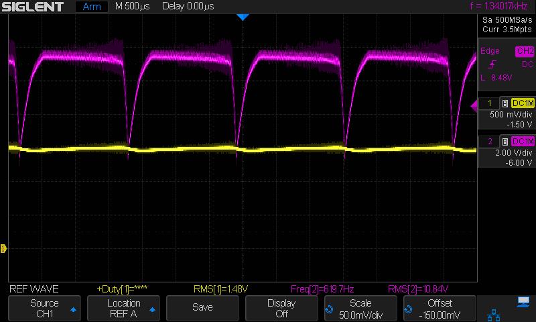Image resolution: width=536 pixels, height=322 pixels.
Task: Click the magenta trigger level arrow marker
Action: click(x=474, y=107)
